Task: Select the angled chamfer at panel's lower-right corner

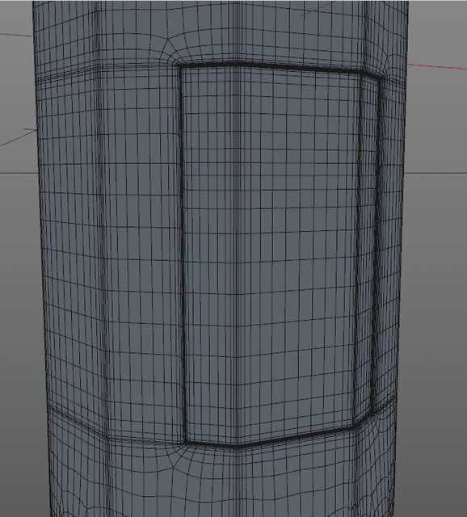Action: tap(364, 420)
